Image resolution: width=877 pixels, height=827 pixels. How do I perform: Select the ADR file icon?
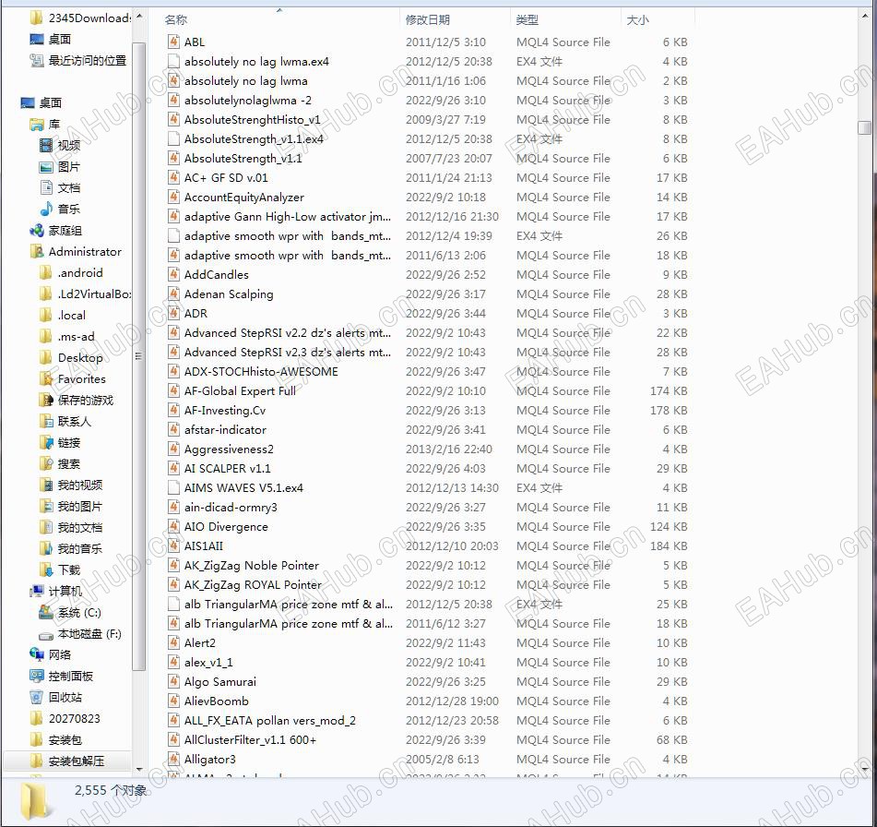(173, 313)
